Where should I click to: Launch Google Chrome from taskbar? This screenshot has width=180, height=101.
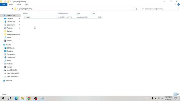coord(29,98)
